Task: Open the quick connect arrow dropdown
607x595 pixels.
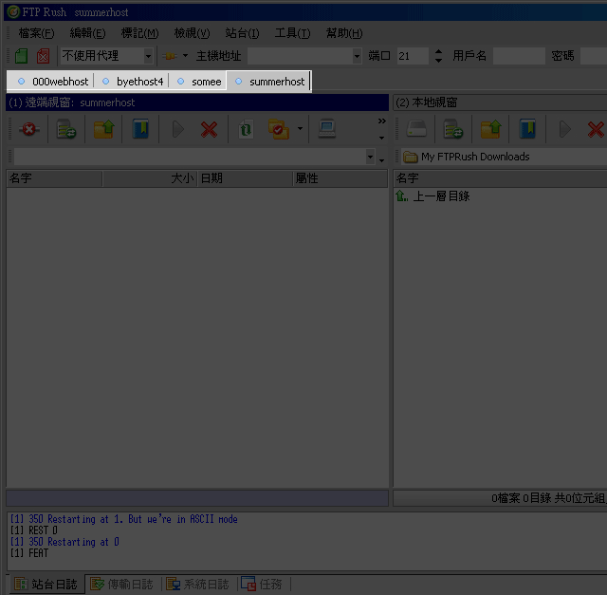Action: click(186, 56)
